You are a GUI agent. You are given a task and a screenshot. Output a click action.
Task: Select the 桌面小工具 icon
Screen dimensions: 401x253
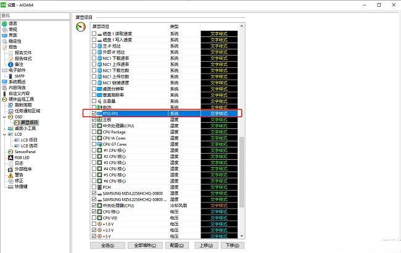click(x=10, y=128)
